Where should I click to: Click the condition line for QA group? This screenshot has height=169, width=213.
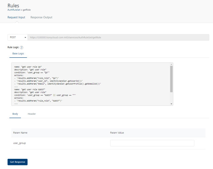32,72
